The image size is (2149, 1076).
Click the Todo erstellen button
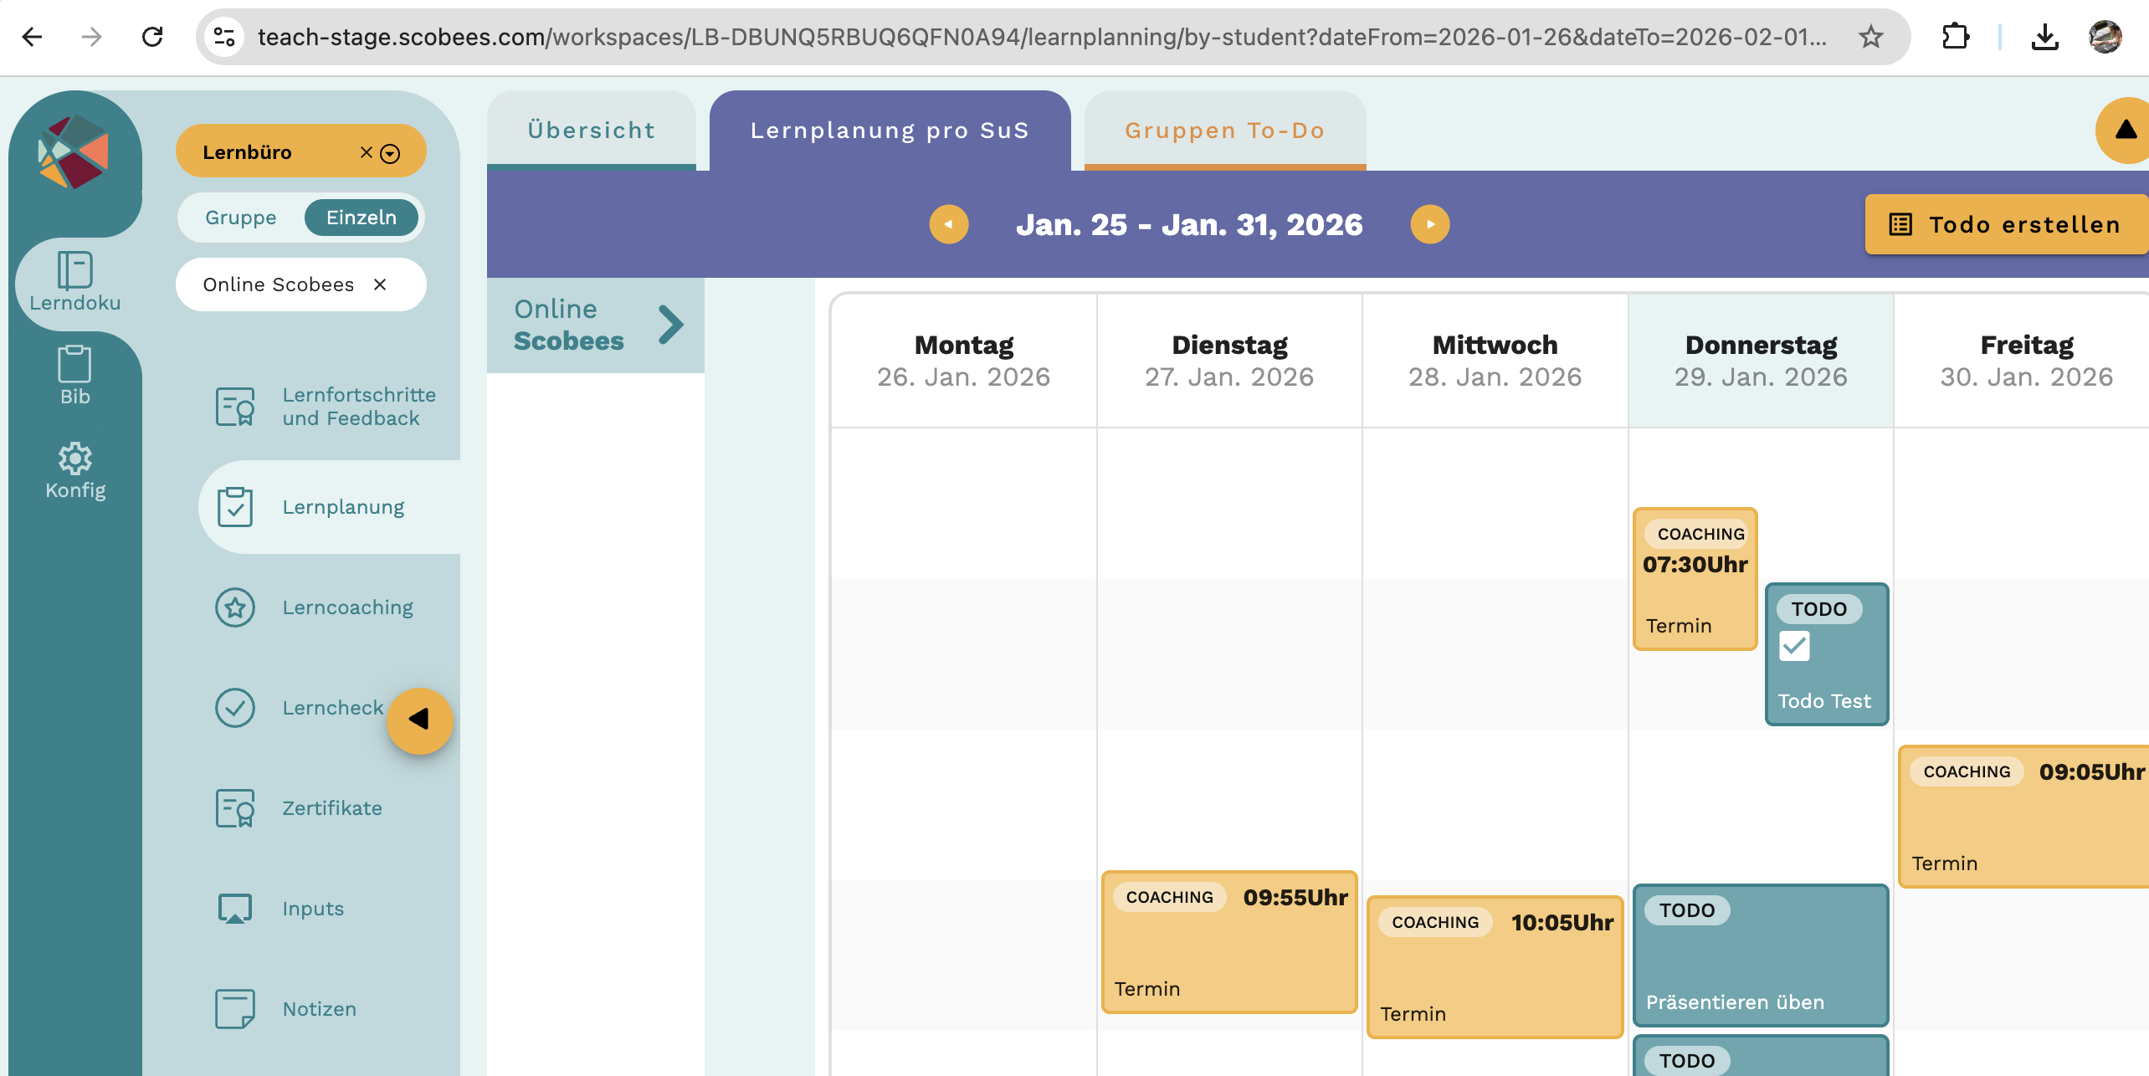(2006, 224)
